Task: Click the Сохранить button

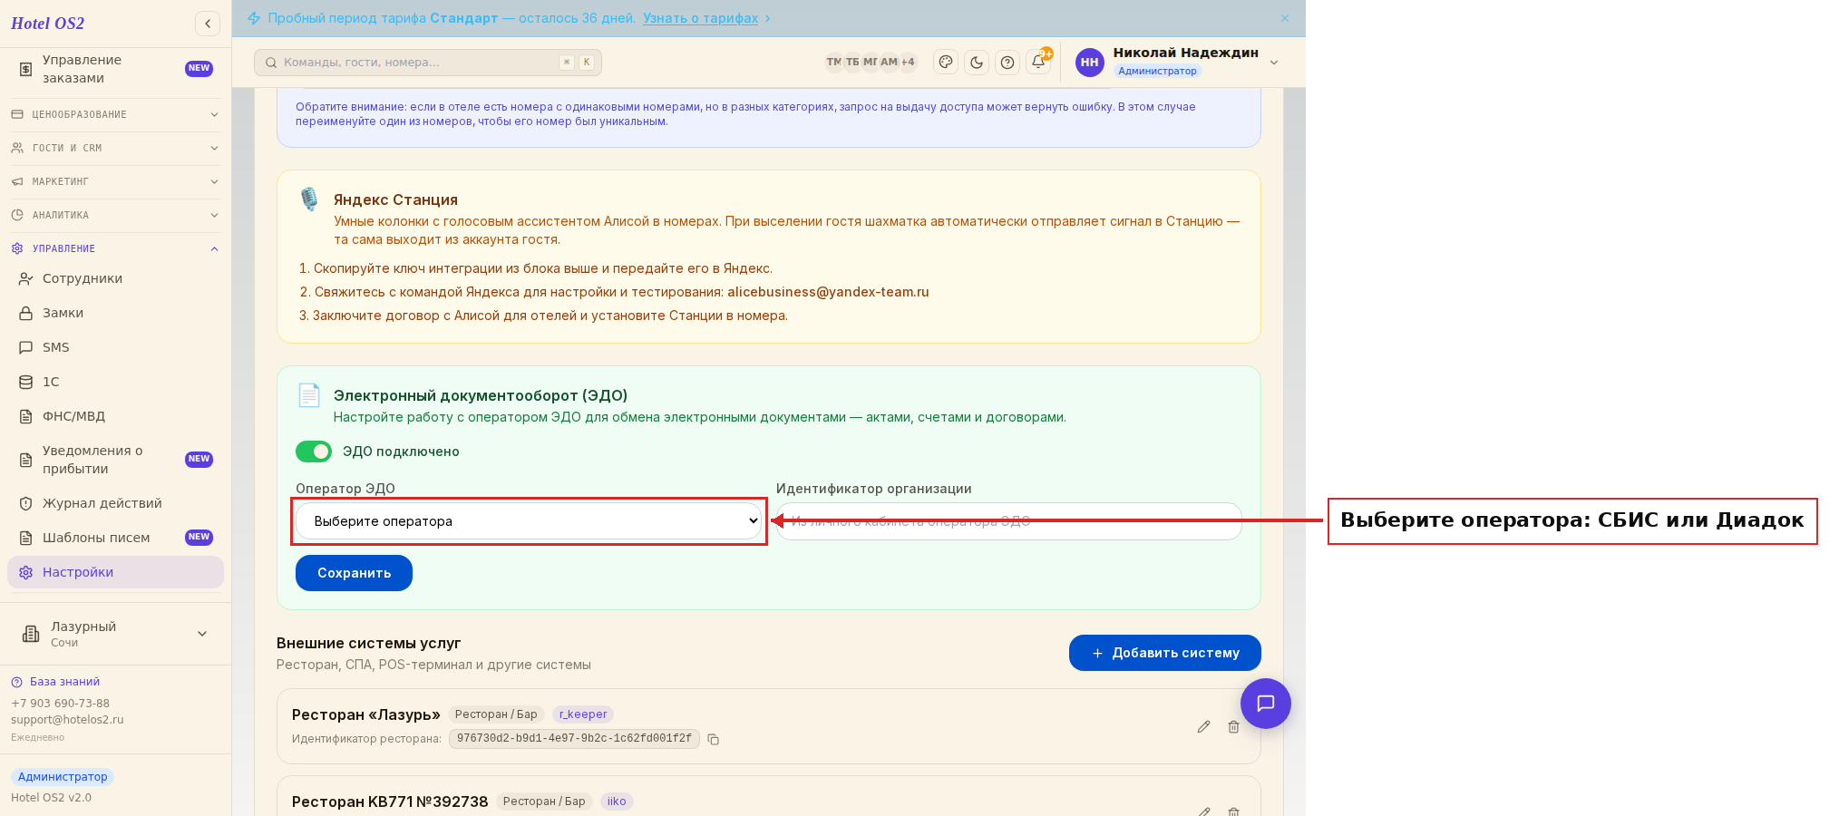Action: pos(354,573)
